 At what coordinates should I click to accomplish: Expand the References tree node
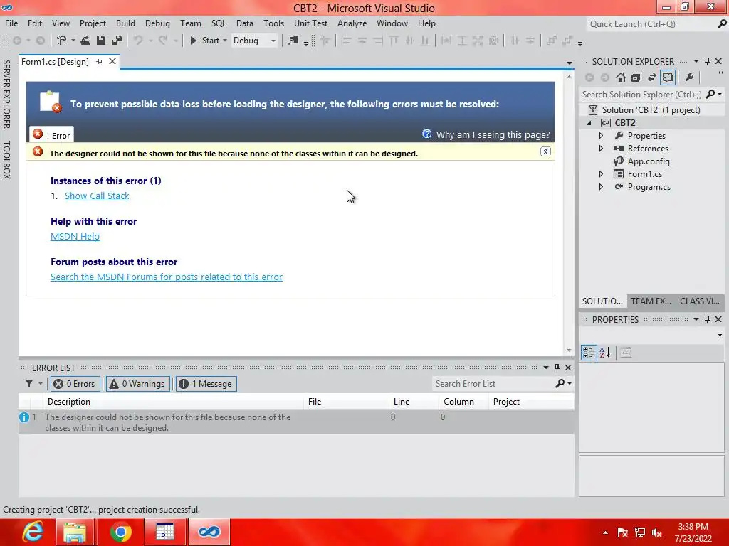click(x=601, y=149)
